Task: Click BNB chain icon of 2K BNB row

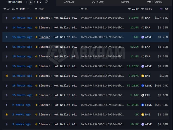Action: pyautogui.click(x=7, y=114)
